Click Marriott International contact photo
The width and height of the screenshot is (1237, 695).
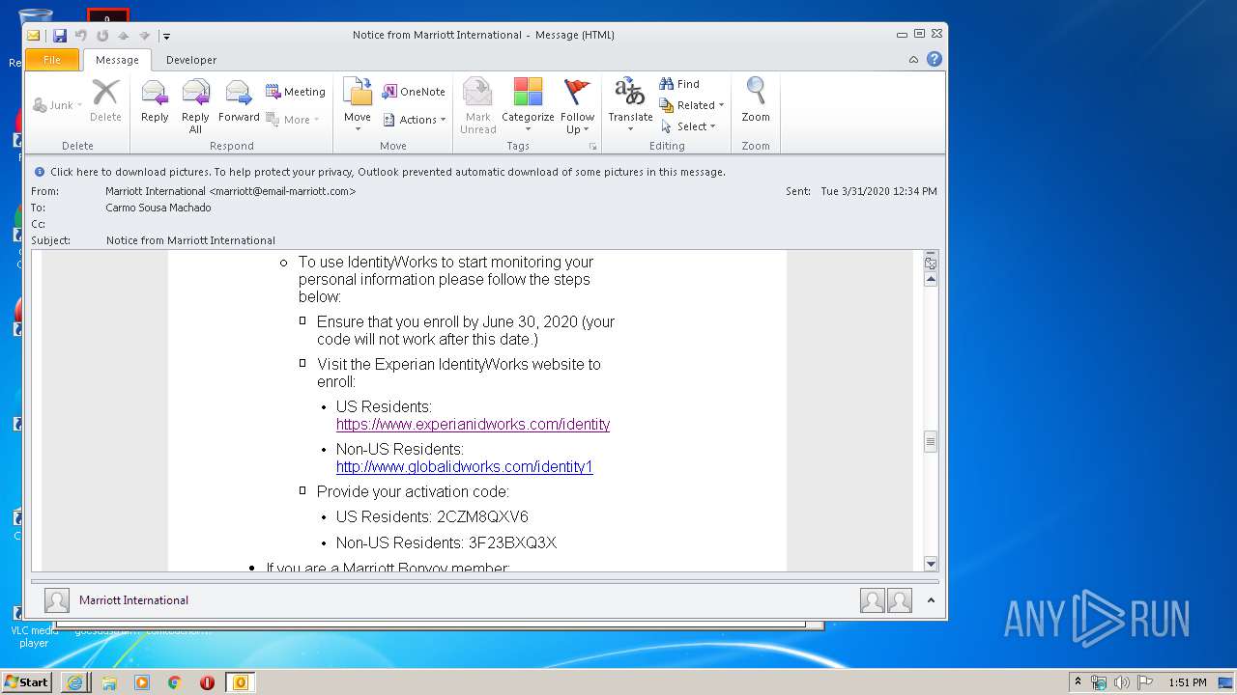[x=57, y=600]
